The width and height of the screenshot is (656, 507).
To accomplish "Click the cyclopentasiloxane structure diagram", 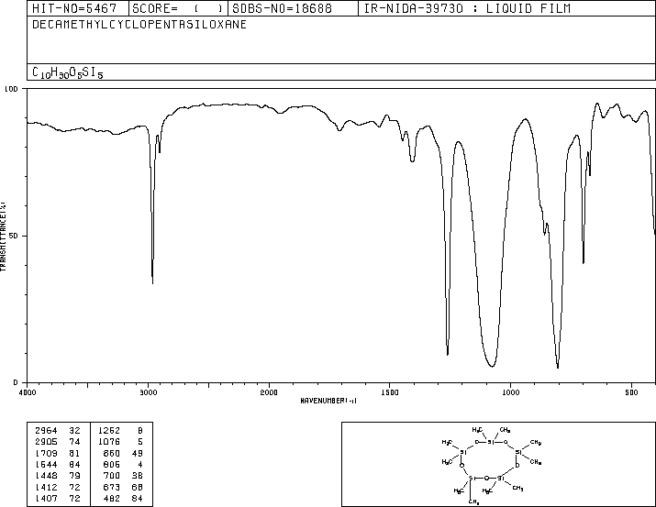I will tap(492, 465).
